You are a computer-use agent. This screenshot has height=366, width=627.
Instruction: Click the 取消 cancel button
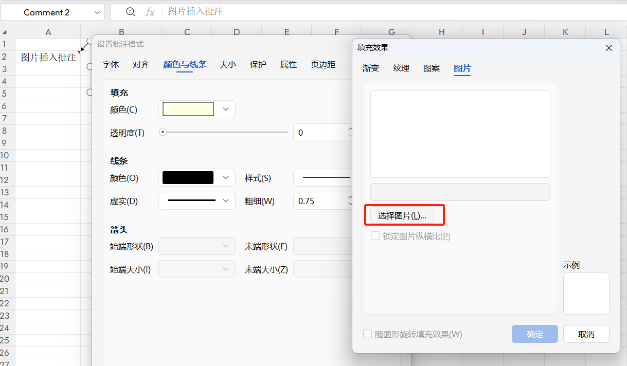(x=586, y=334)
